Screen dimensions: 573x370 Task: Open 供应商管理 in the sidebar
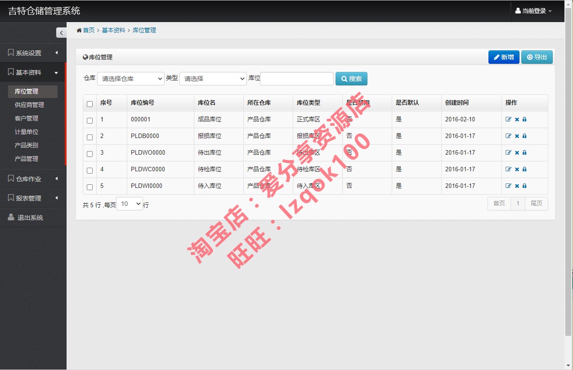[29, 105]
